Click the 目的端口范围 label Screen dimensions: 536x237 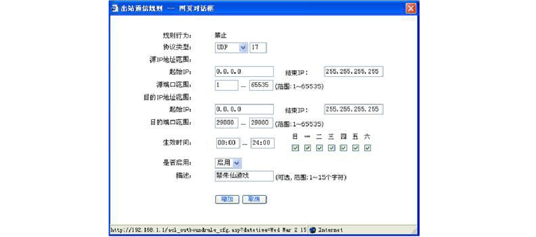[x=171, y=122]
